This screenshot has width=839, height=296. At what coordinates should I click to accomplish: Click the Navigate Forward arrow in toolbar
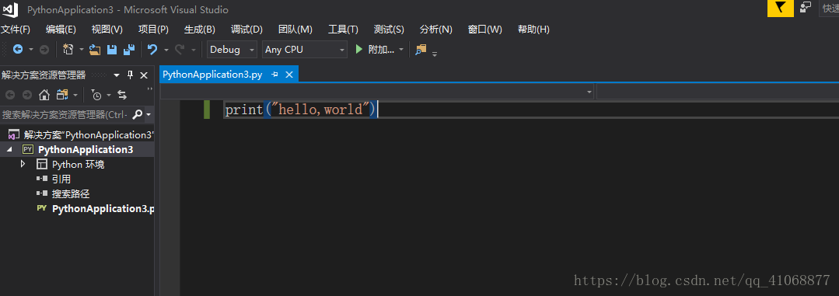click(x=44, y=49)
